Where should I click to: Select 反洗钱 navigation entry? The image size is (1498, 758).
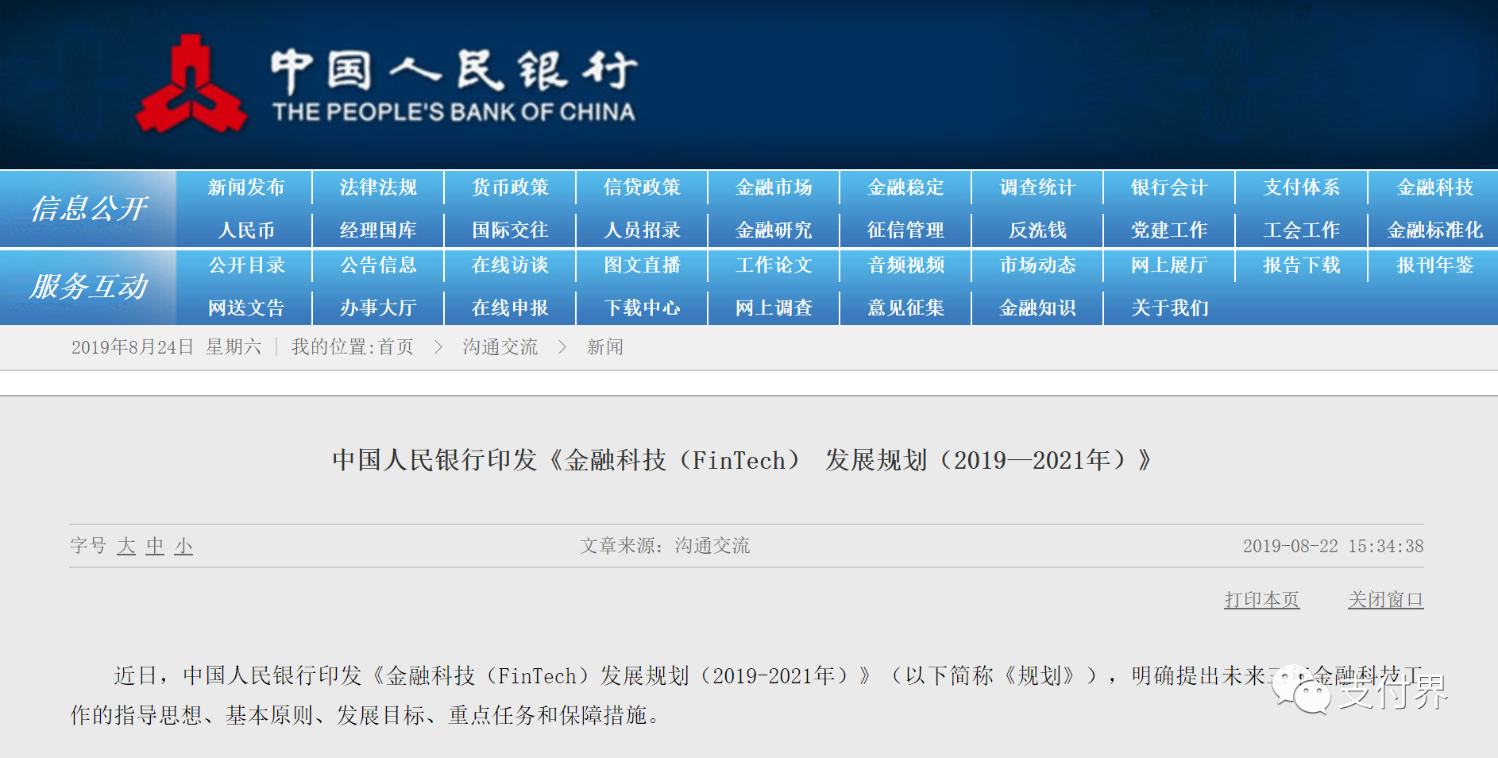coord(1037,230)
